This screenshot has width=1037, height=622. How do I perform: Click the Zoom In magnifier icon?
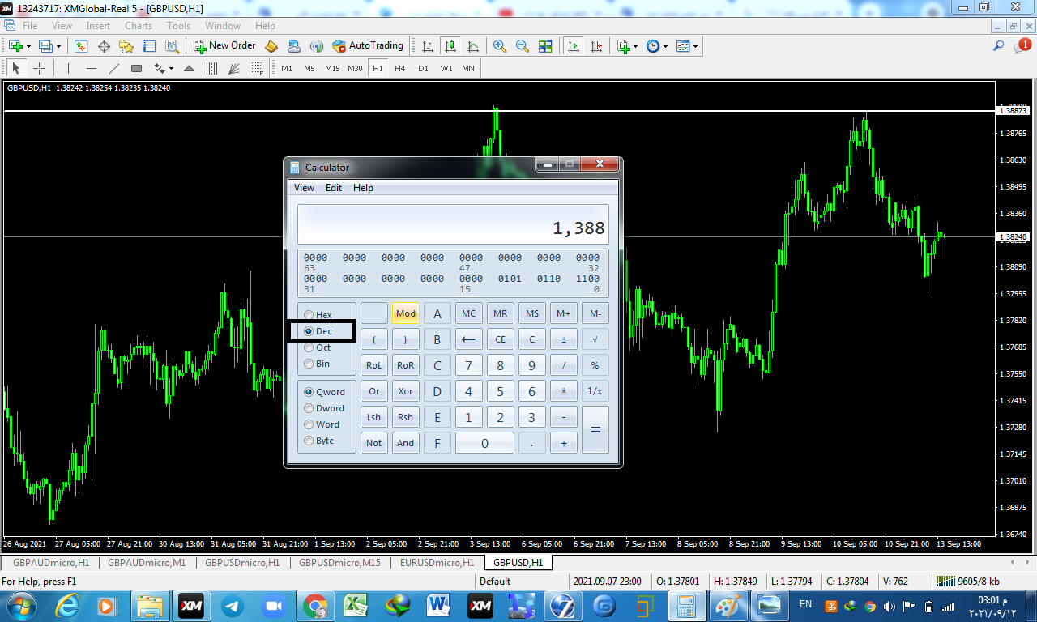point(500,46)
